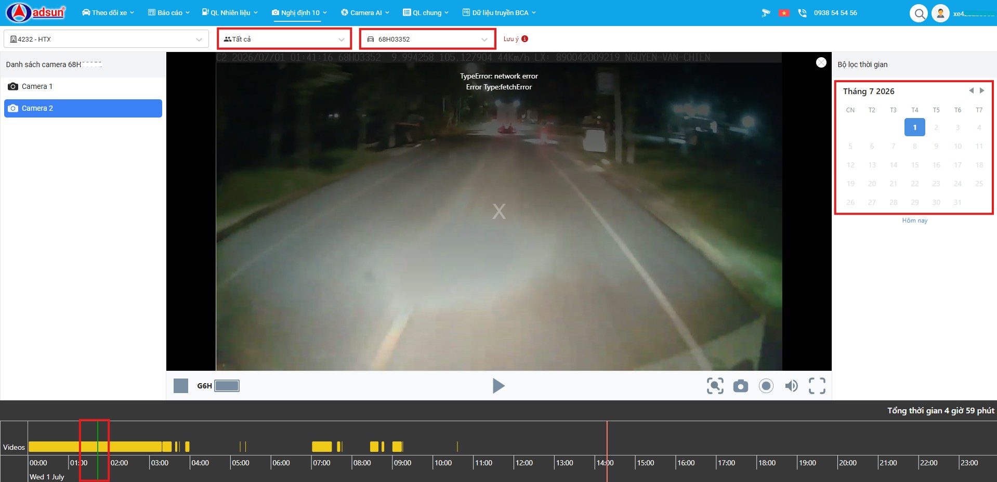997x482 pixels.
Task: Click the Tổng thời gian 4 giờ 59 phút text
Action: point(940,411)
